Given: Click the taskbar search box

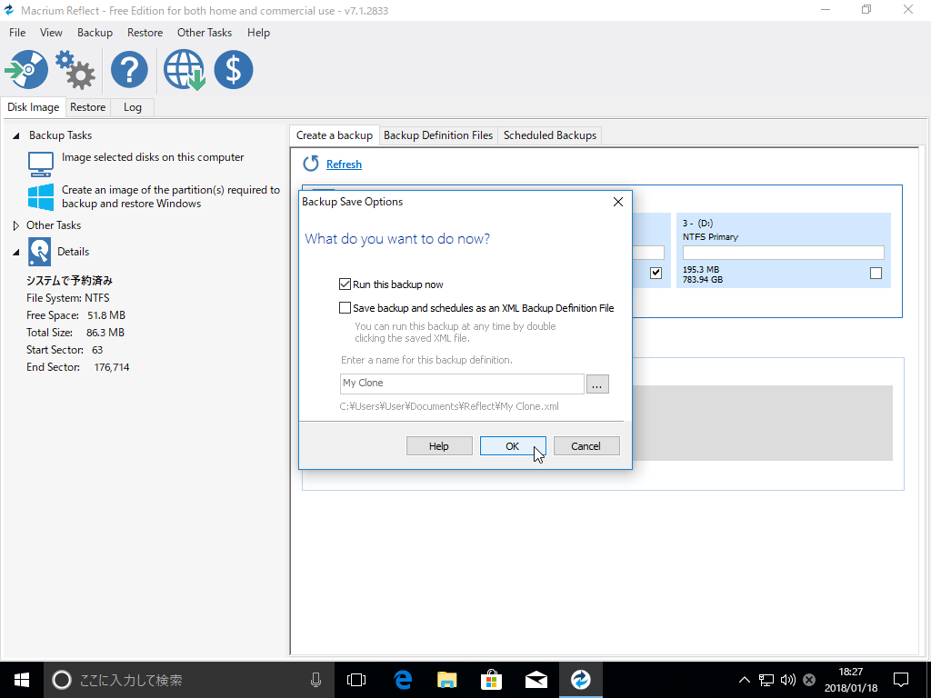Looking at the screenshot, I should (187, 680).
